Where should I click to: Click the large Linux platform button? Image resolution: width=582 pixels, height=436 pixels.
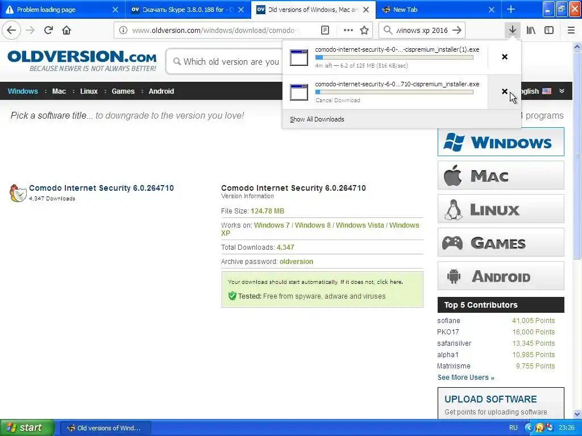pyautogui.click(x=501, y=209)
